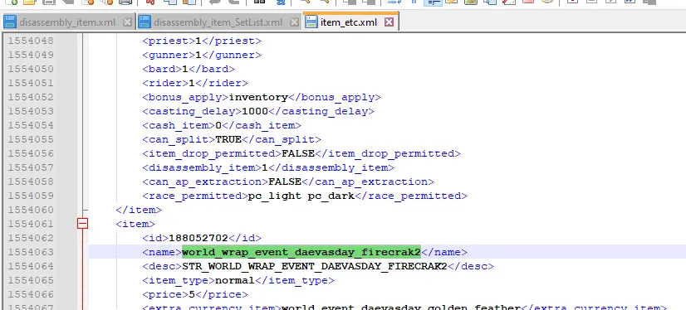
Task: Click the gunner tag line
Action: pyautogui.click(x=201, y=55)
